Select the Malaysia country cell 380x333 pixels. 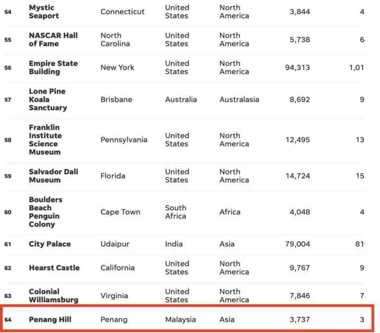pos(181,320)
